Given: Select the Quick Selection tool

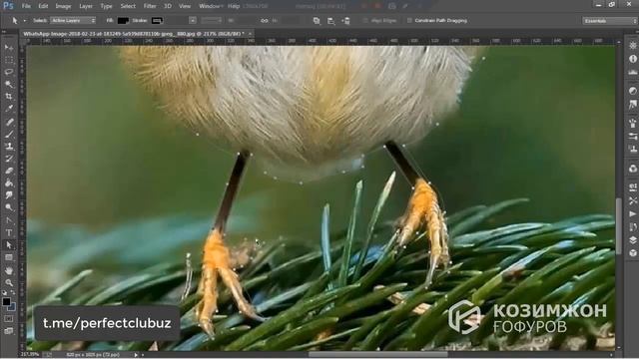Looking at the screenshot, I should pos(9,84).
